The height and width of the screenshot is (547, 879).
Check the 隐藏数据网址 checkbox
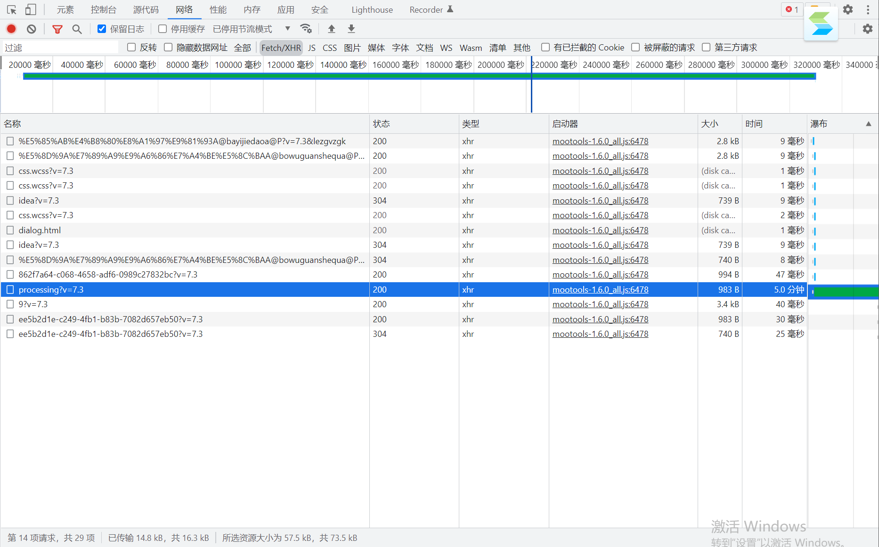click(168, 48)
